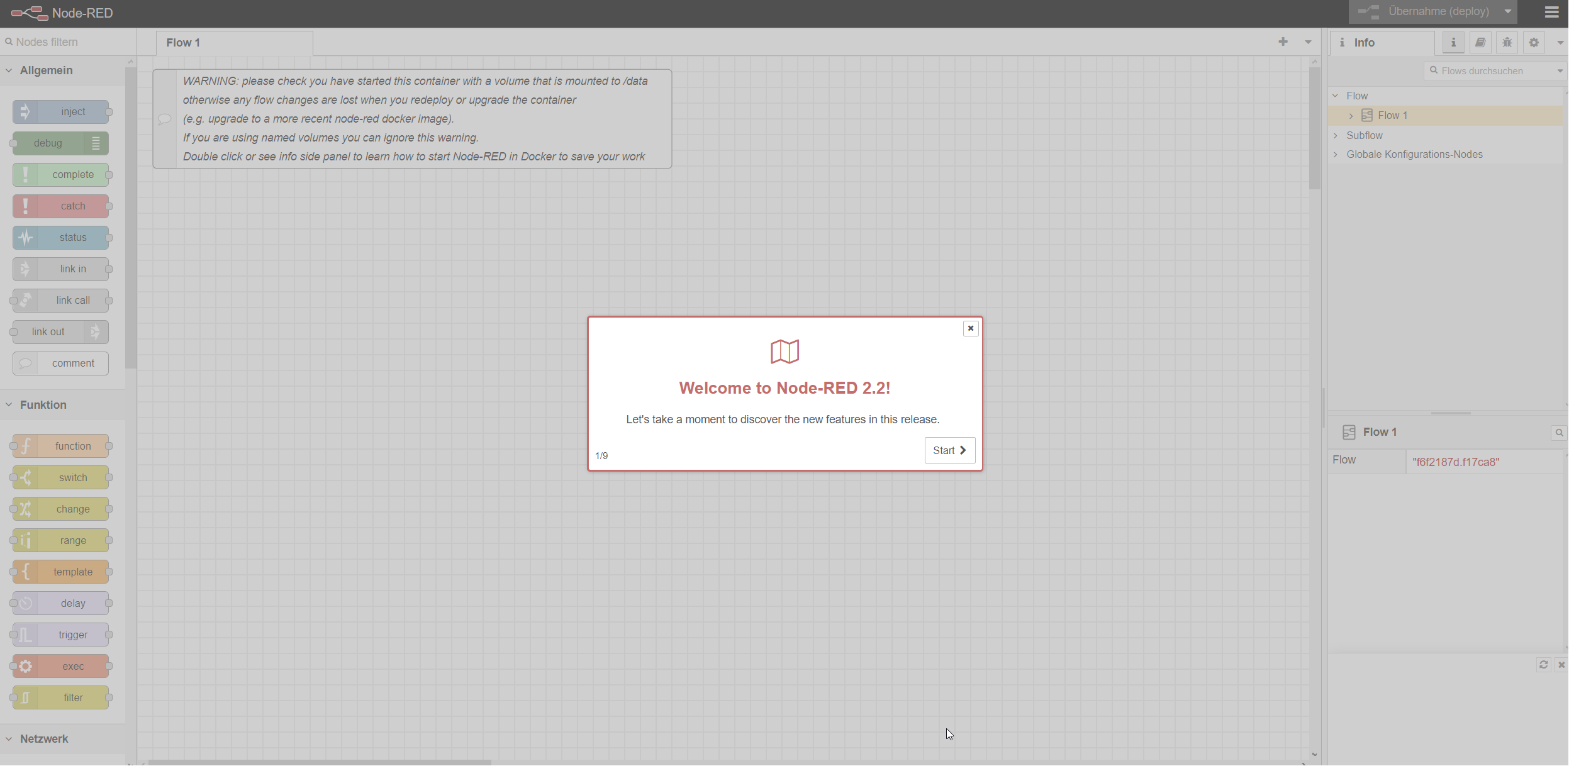Image resolution: width=1569 pixels, height=766 pixels.
Task: Close the welcome tour dialog
Action: pos(970,328)
